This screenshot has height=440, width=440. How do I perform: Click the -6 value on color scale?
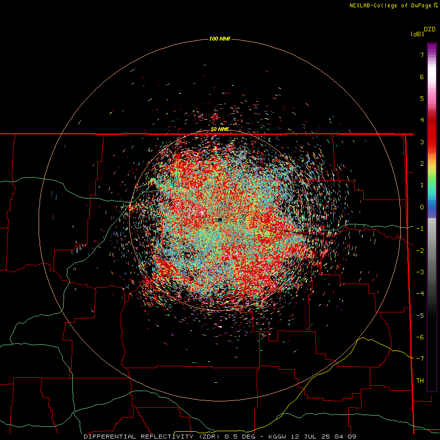coord(420,337)
